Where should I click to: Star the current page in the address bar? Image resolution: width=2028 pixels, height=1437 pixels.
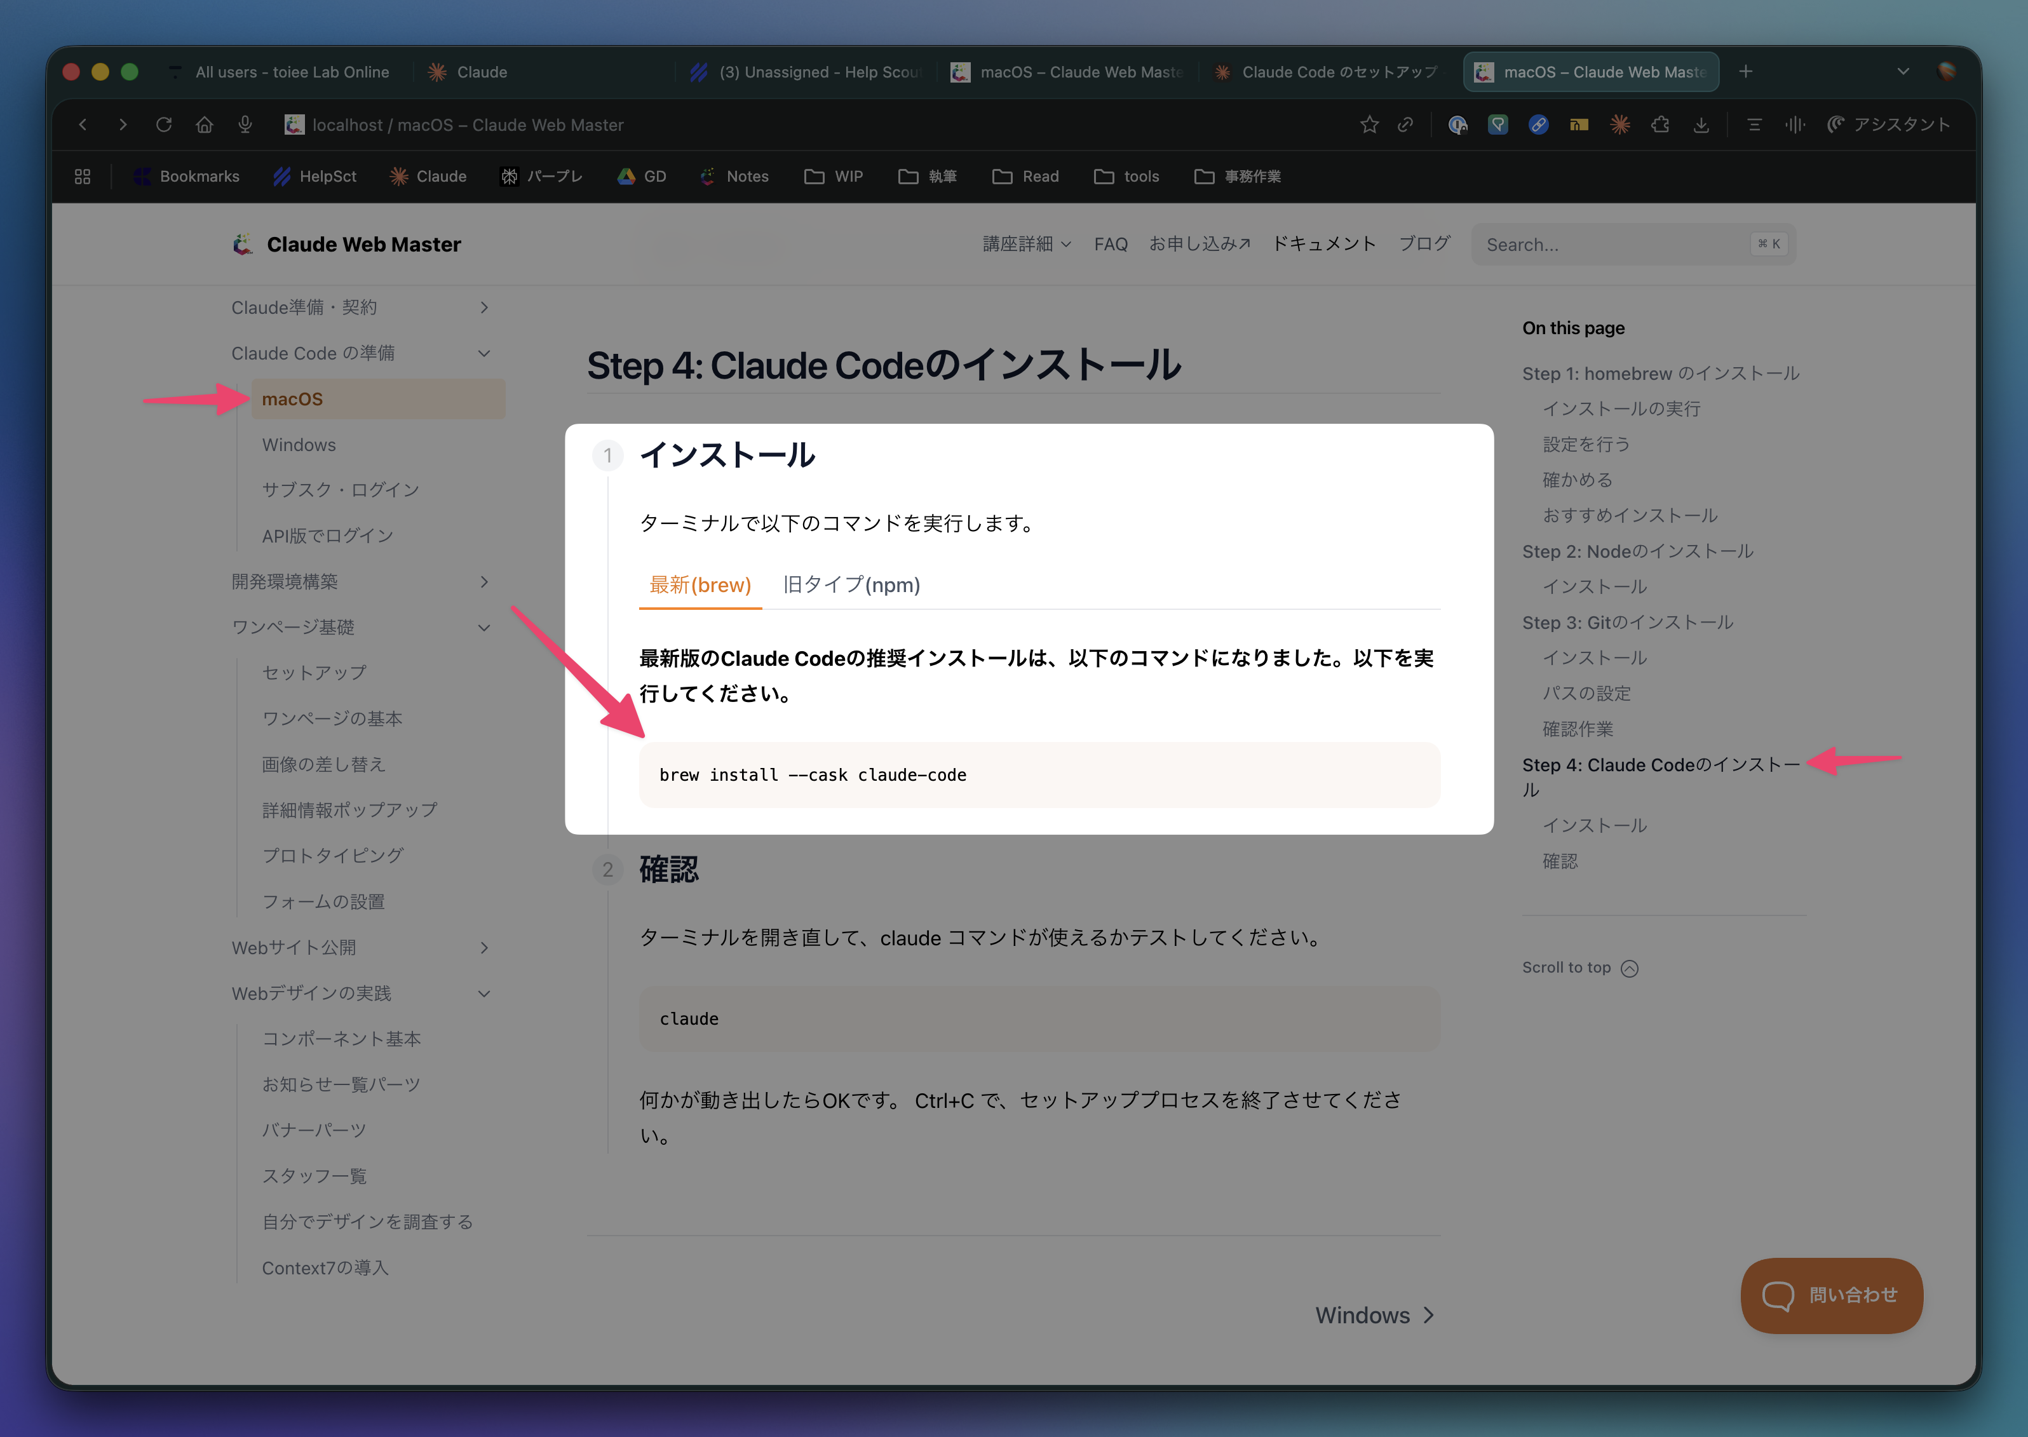[x=1369, y=125]
